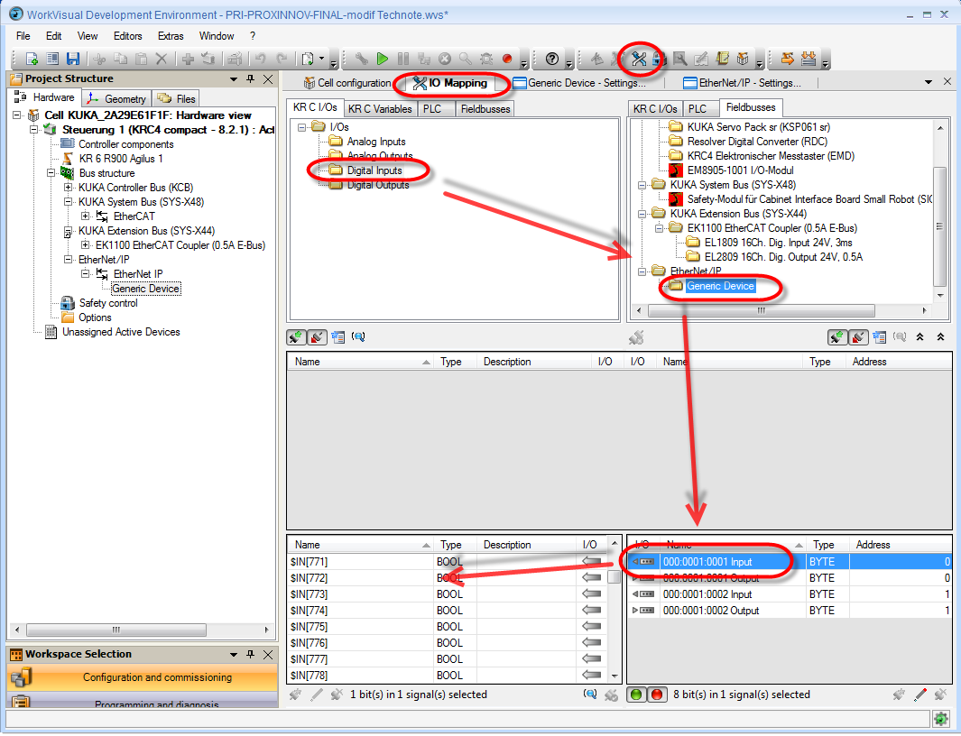Close the Project Structure panel
Screen dimensions: 961x736
(268, 79)
